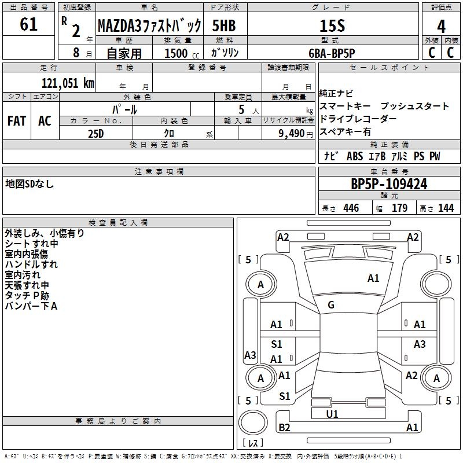The image size is (463, 463).
Task: Click PS in the 純正装備 row
Action: 418,156
